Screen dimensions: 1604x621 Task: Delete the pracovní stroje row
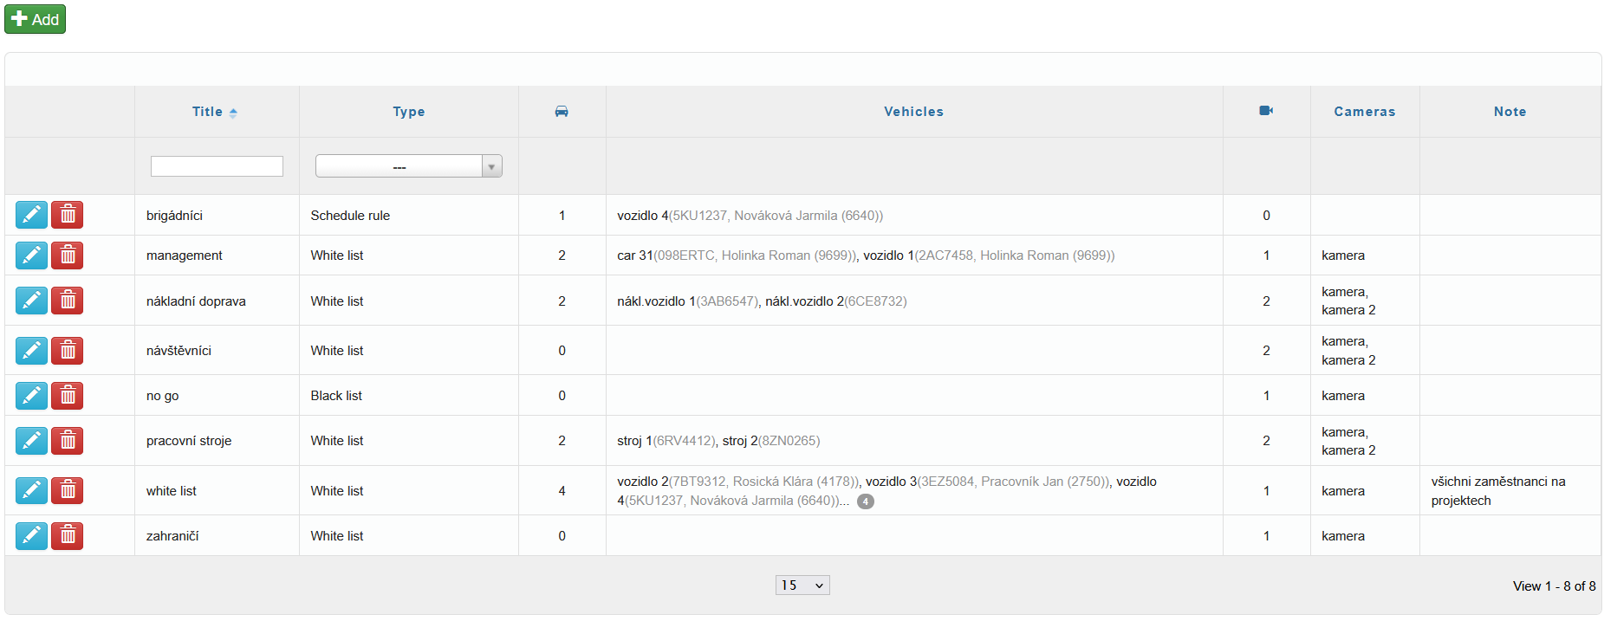67,441
